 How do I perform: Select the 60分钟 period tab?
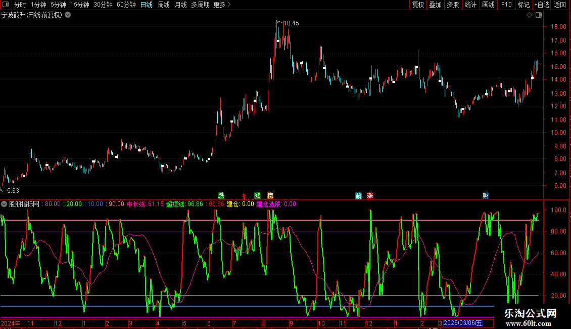click(x=126, y=5)
